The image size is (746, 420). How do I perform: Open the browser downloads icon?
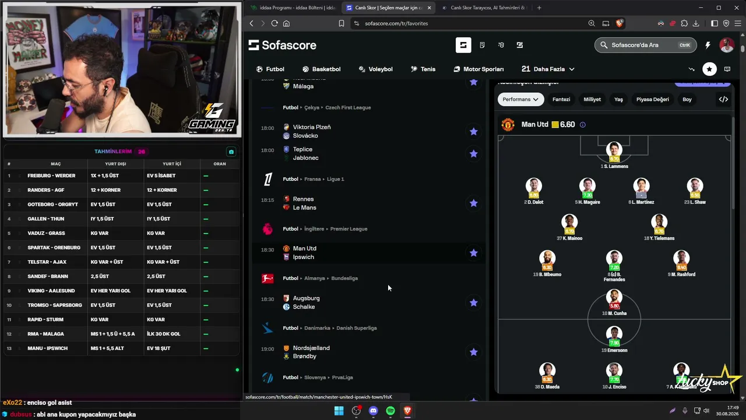696,23
